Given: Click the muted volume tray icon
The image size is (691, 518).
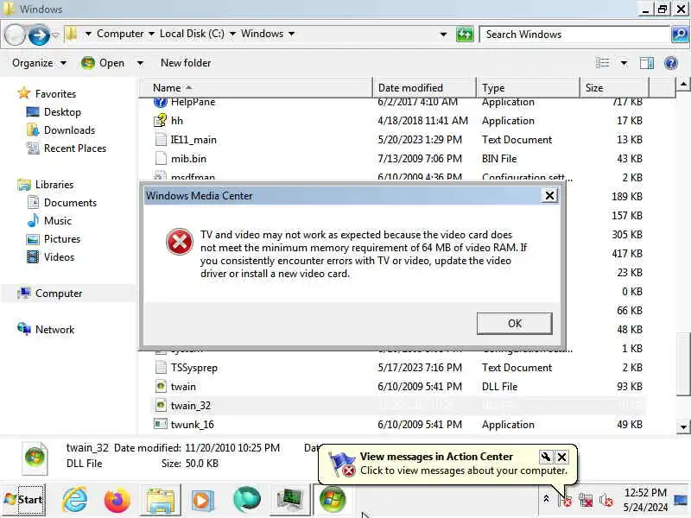Looking at the screenshot, I should [606, 500].
